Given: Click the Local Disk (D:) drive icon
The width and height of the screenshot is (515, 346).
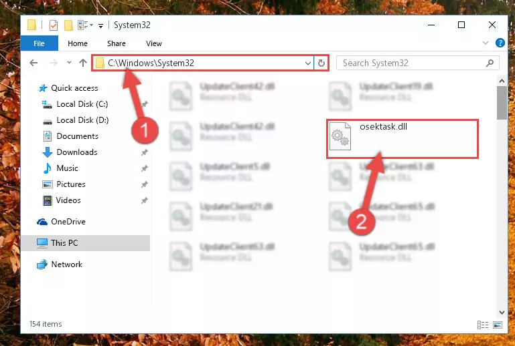Looking at the screenshot, I should click(x=48, y=121).
